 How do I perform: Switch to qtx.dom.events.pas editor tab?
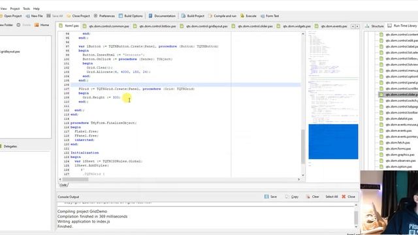click(331, 26)
